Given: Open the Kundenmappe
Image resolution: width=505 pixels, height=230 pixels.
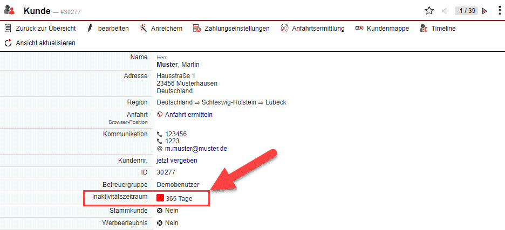Looking at the screenshot, I should (382, 28).
